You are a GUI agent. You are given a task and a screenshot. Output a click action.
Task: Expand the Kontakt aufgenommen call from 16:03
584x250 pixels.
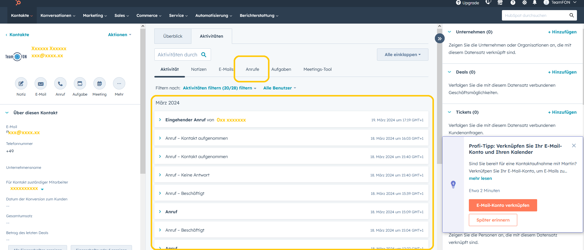point(160,138)
